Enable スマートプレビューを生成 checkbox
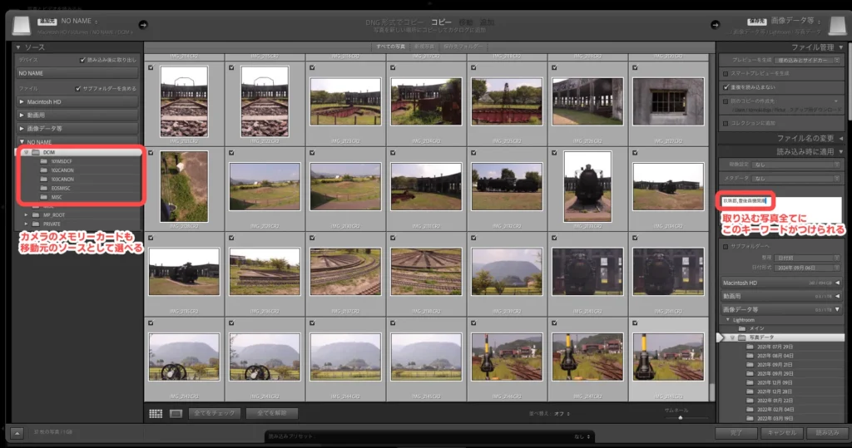This screenshot has width=852, height=448. (726, 73)
